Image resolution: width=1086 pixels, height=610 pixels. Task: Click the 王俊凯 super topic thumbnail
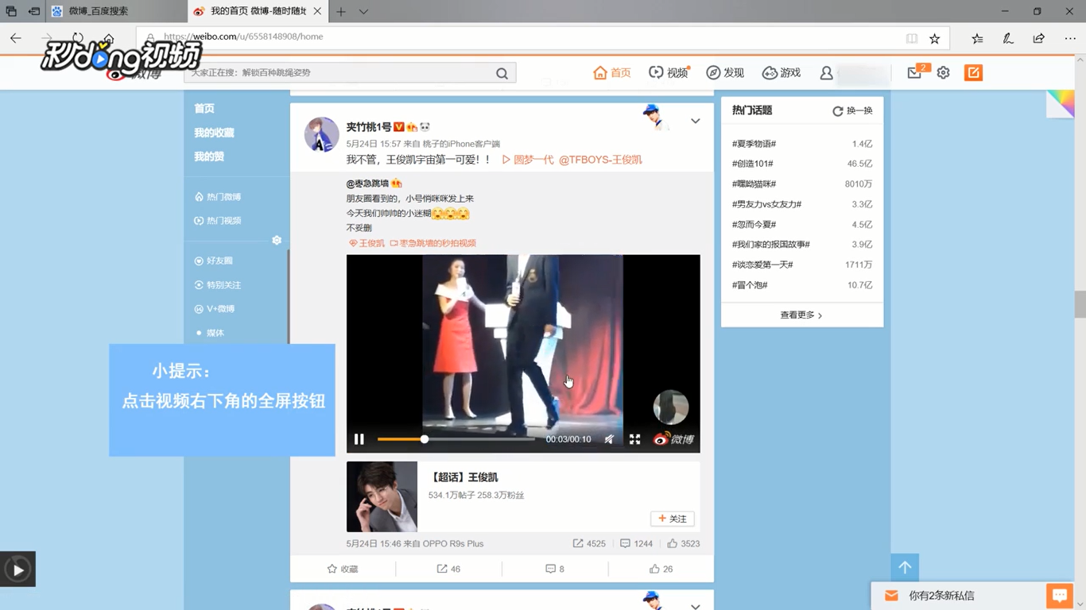tap(382, 496)
